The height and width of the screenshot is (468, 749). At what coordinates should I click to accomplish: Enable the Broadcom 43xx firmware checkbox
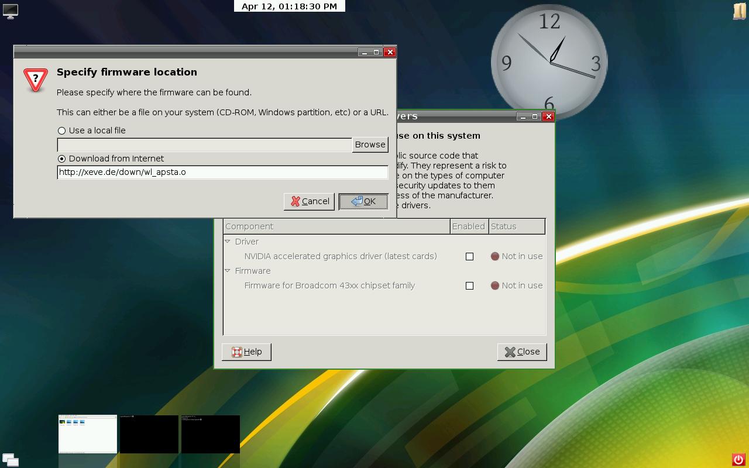tap(469, 285)
